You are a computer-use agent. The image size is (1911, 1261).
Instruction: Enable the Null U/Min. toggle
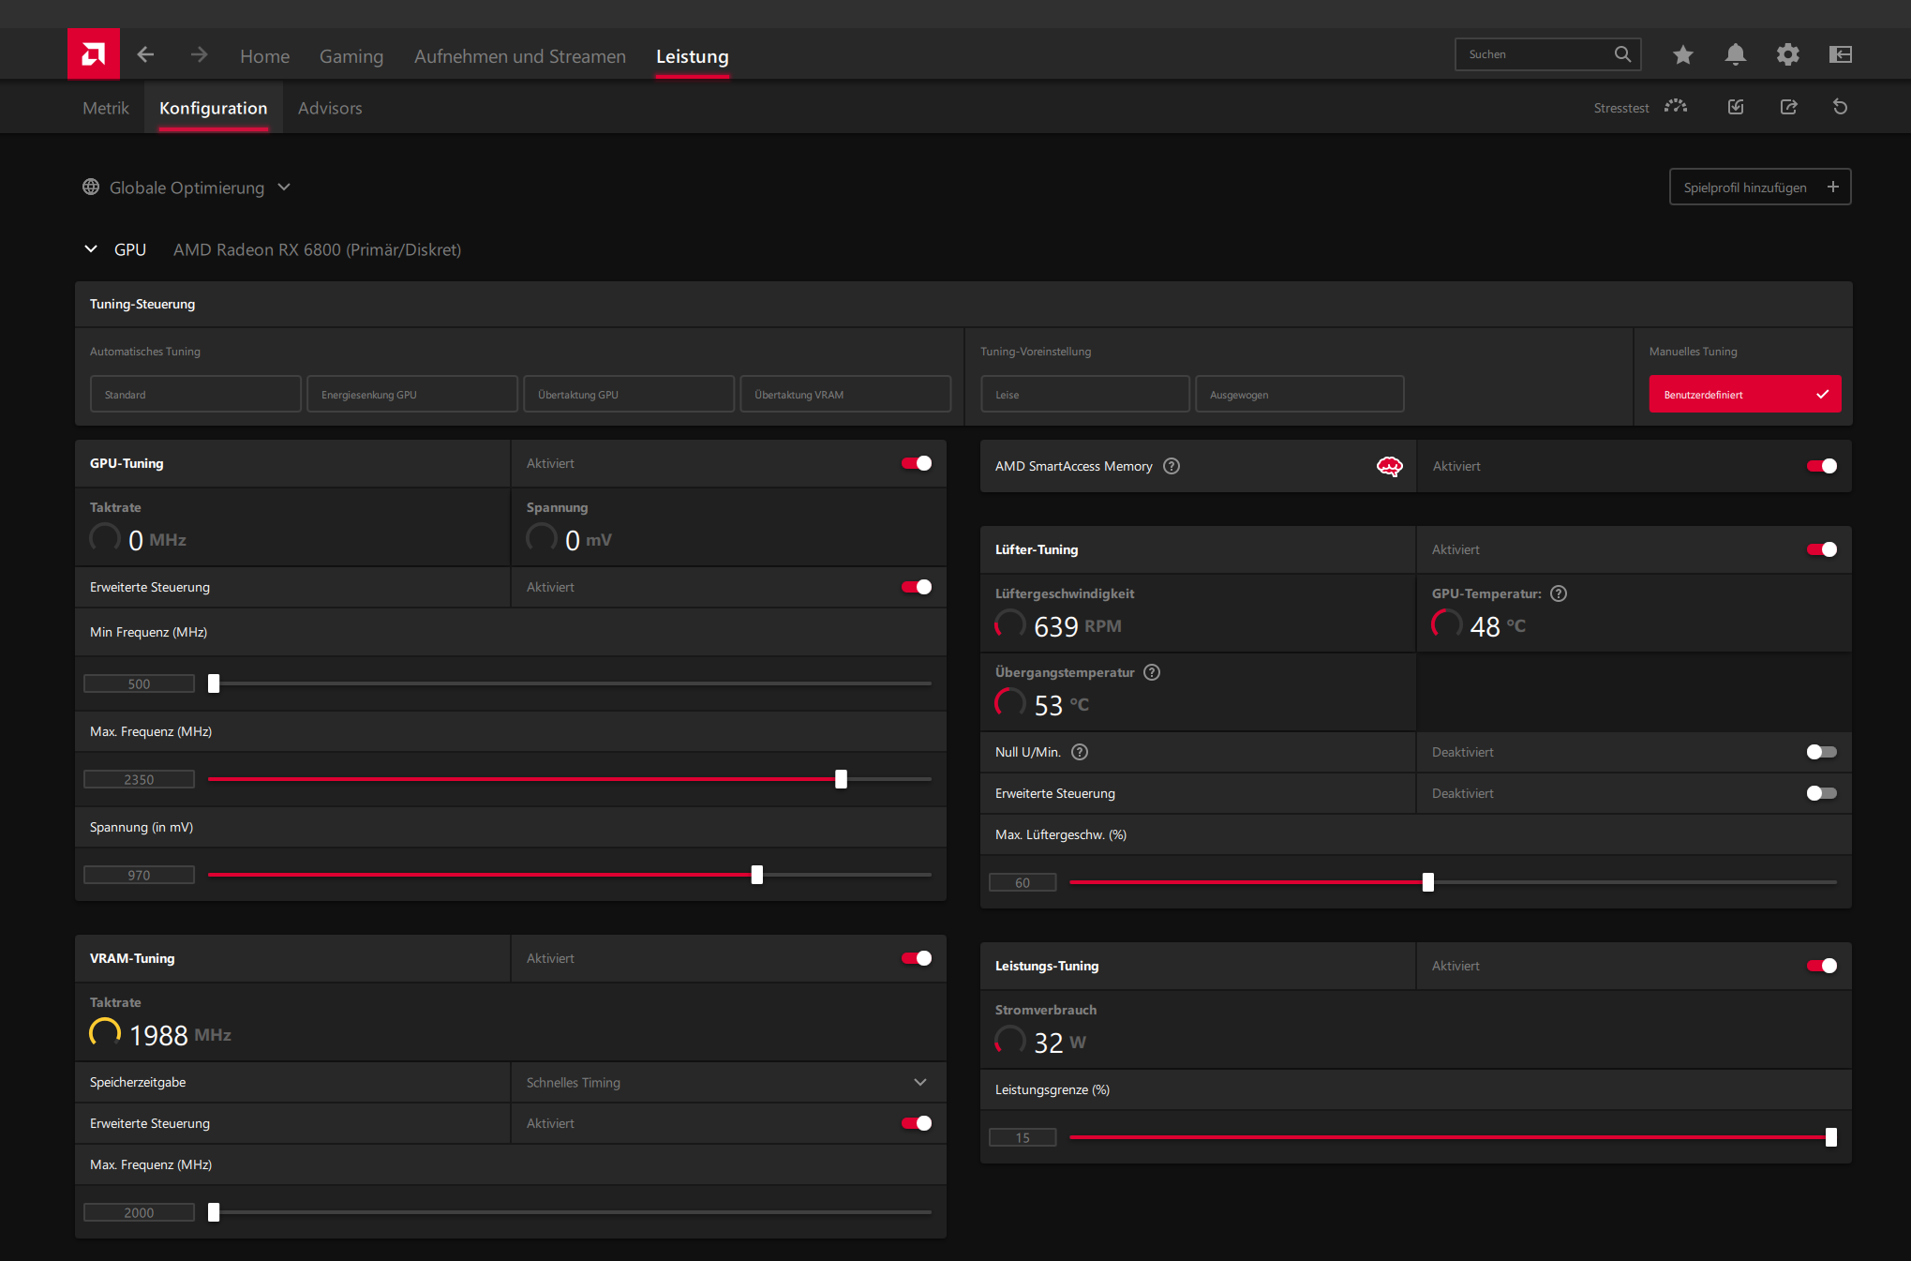pos(1821,752)
